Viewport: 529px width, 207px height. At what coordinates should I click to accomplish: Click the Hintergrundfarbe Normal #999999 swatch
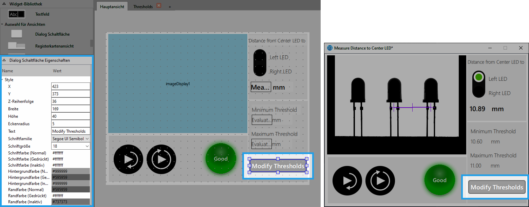[x=71, y=171]
